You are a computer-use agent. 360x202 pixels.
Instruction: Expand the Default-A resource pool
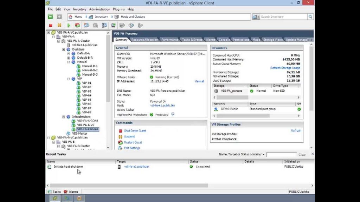point(69,54)
